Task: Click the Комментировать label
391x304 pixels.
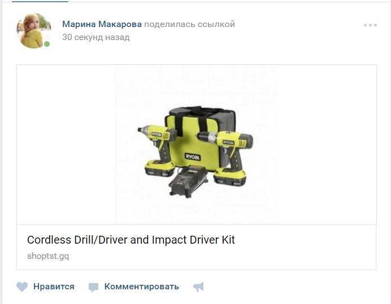Action: coord(141,287)
